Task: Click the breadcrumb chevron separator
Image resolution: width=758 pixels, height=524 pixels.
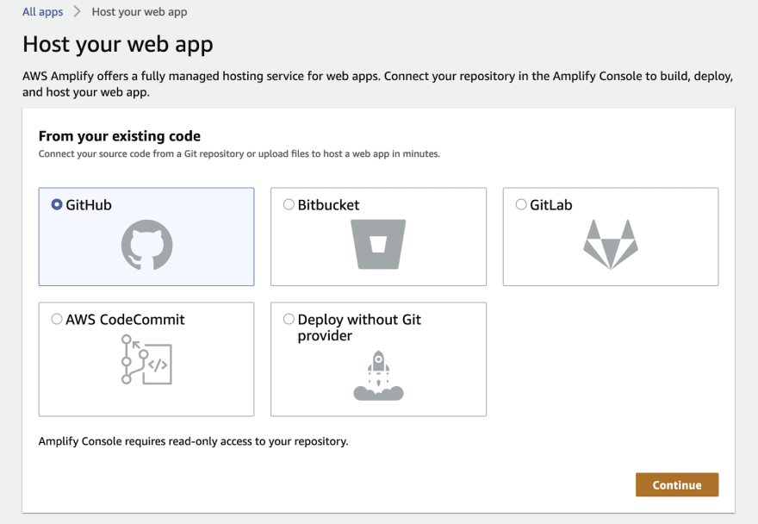Action: point(78,11)
